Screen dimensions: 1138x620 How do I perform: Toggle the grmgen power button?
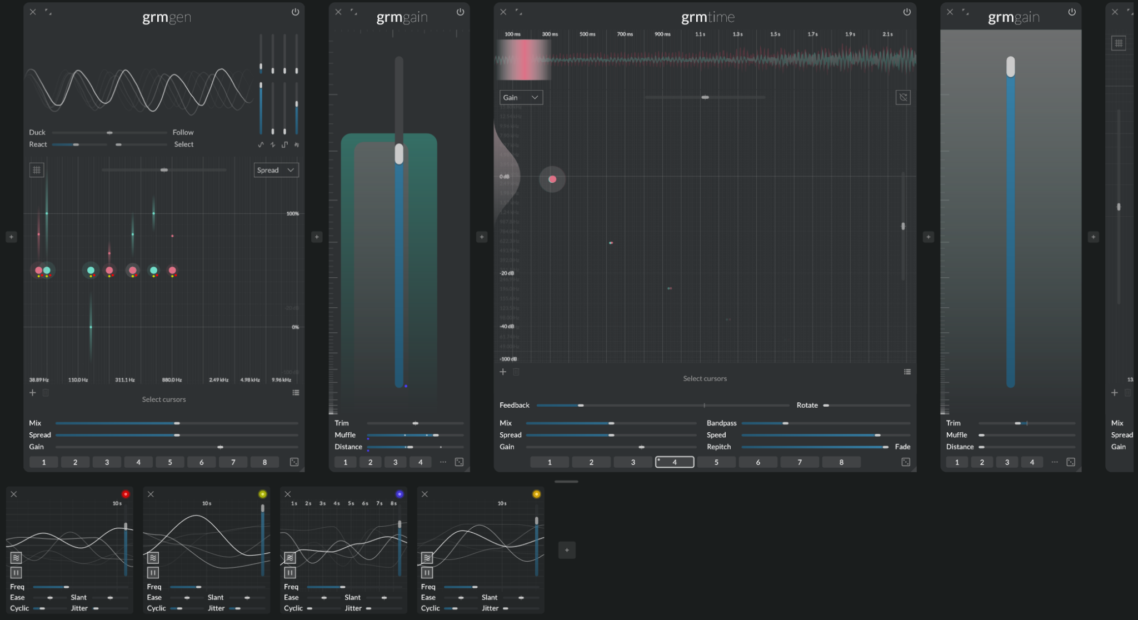tap(295, 12)
